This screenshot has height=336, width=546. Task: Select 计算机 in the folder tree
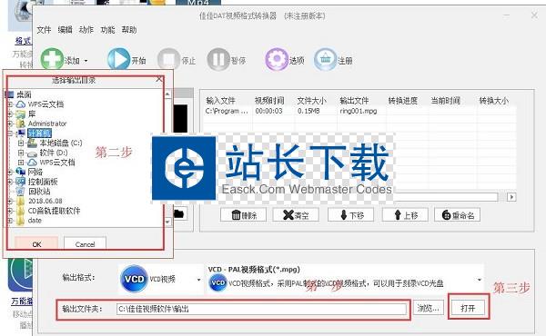(39, 133)
